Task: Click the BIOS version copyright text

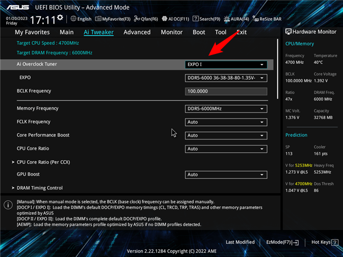Action: [171, 251]
